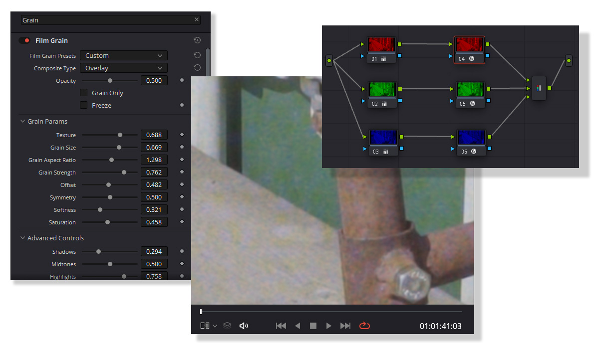Click the Shadows value field 0.294
The image size is (595, 352).
coord(154,252)
